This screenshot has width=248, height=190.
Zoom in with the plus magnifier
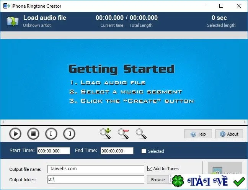coord(105,134)
